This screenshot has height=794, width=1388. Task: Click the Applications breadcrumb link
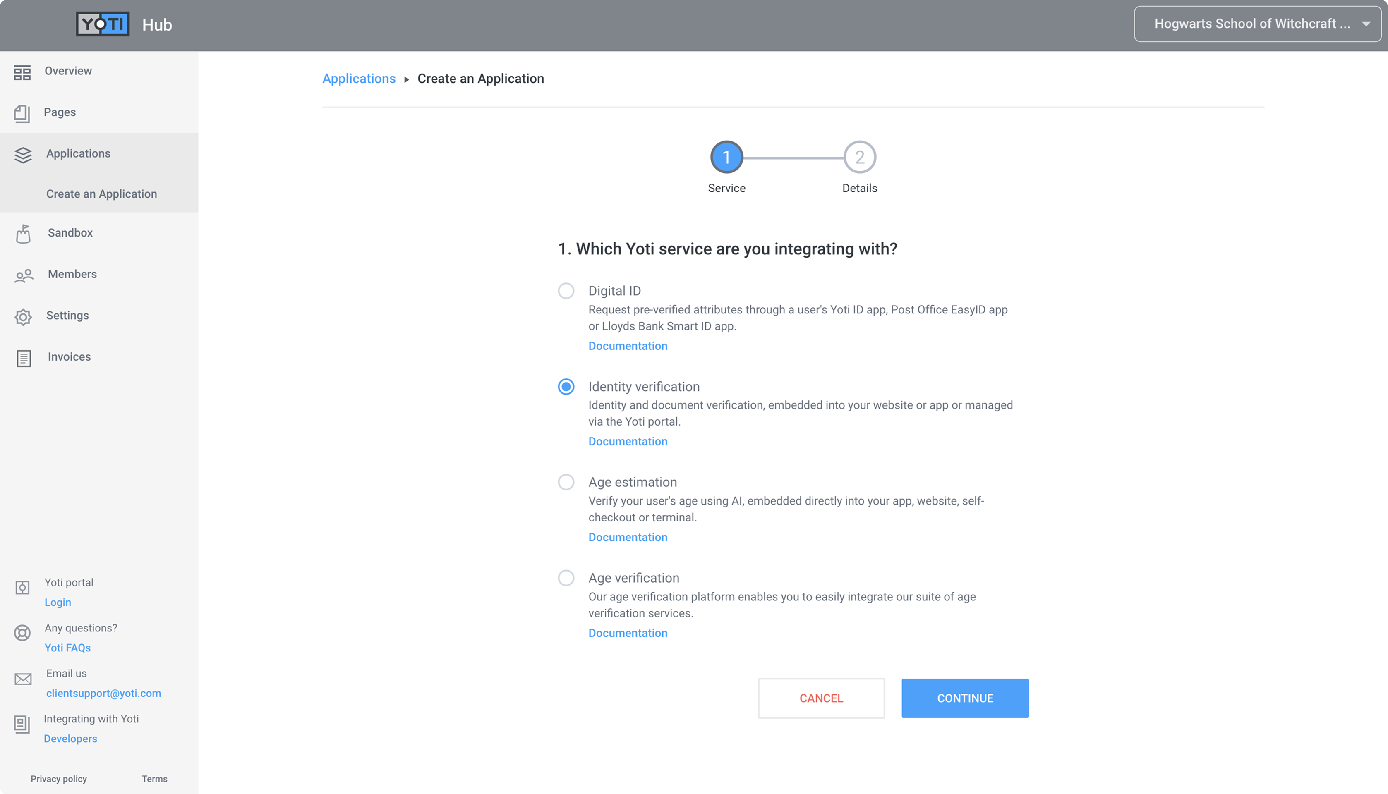pos(358,79)
